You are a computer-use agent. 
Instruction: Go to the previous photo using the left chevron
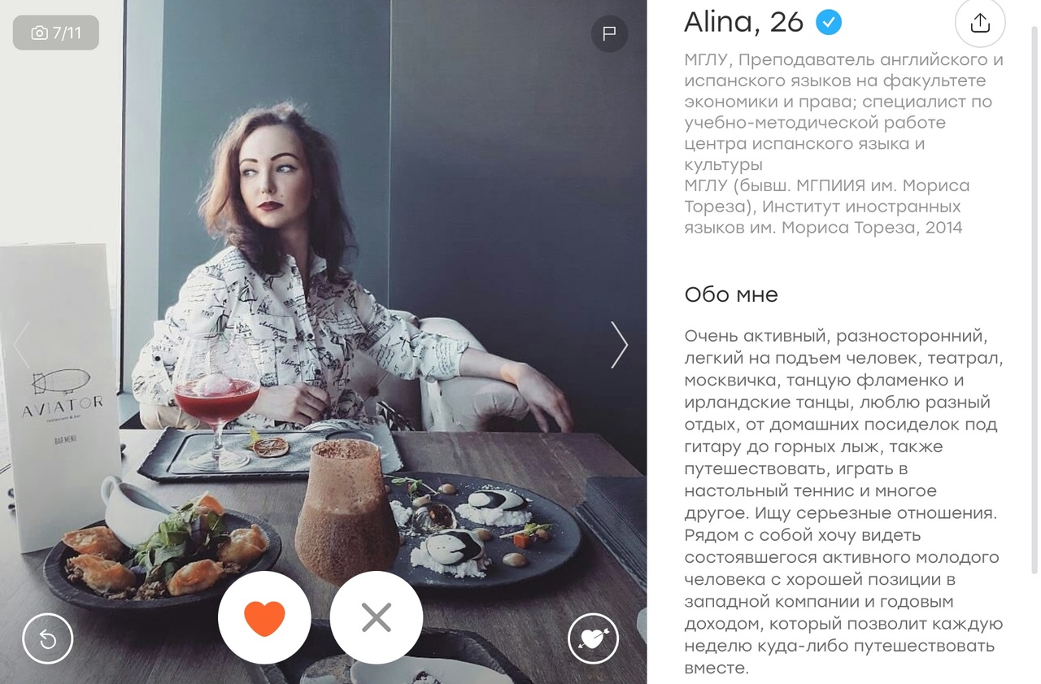coord(22,345)
